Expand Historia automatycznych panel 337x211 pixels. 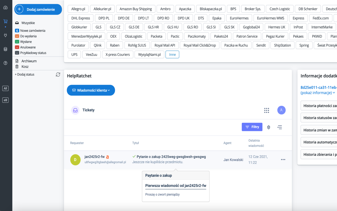coord(319,142)
